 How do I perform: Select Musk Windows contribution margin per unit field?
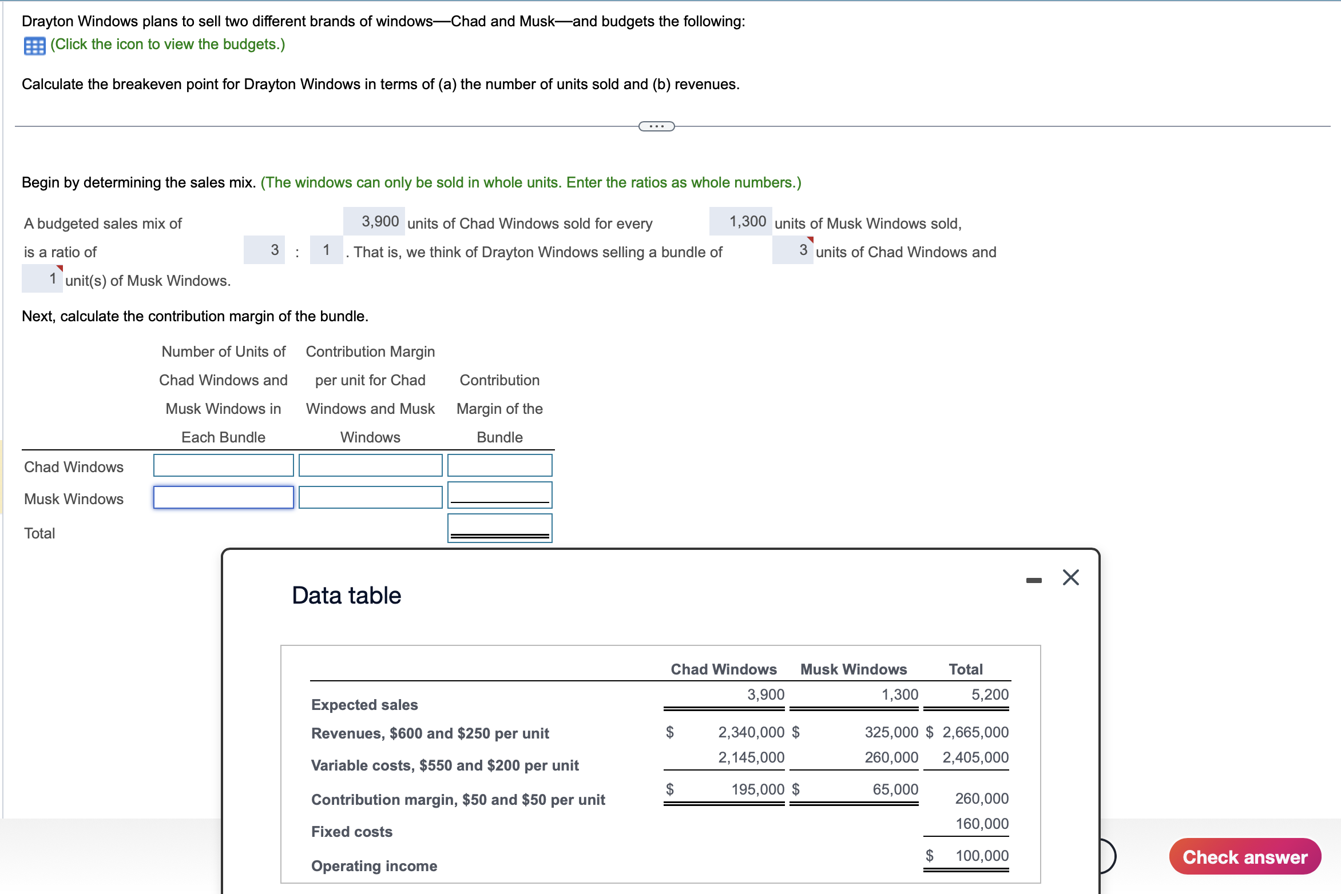[x=370, y=497]
